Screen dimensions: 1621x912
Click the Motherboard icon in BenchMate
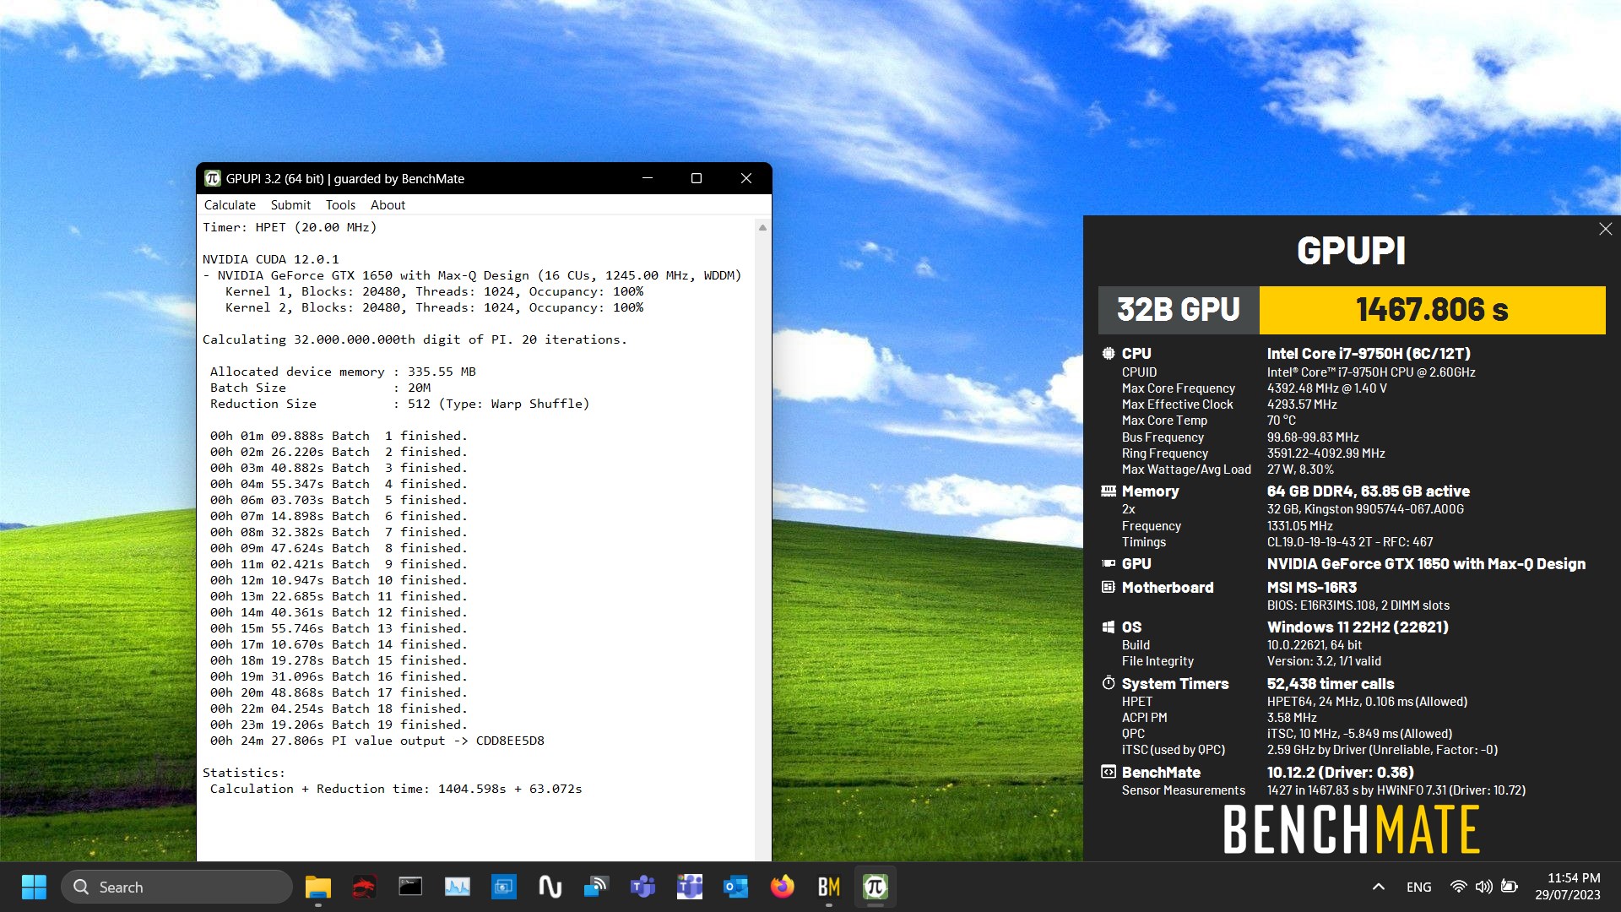[1109, 587]
